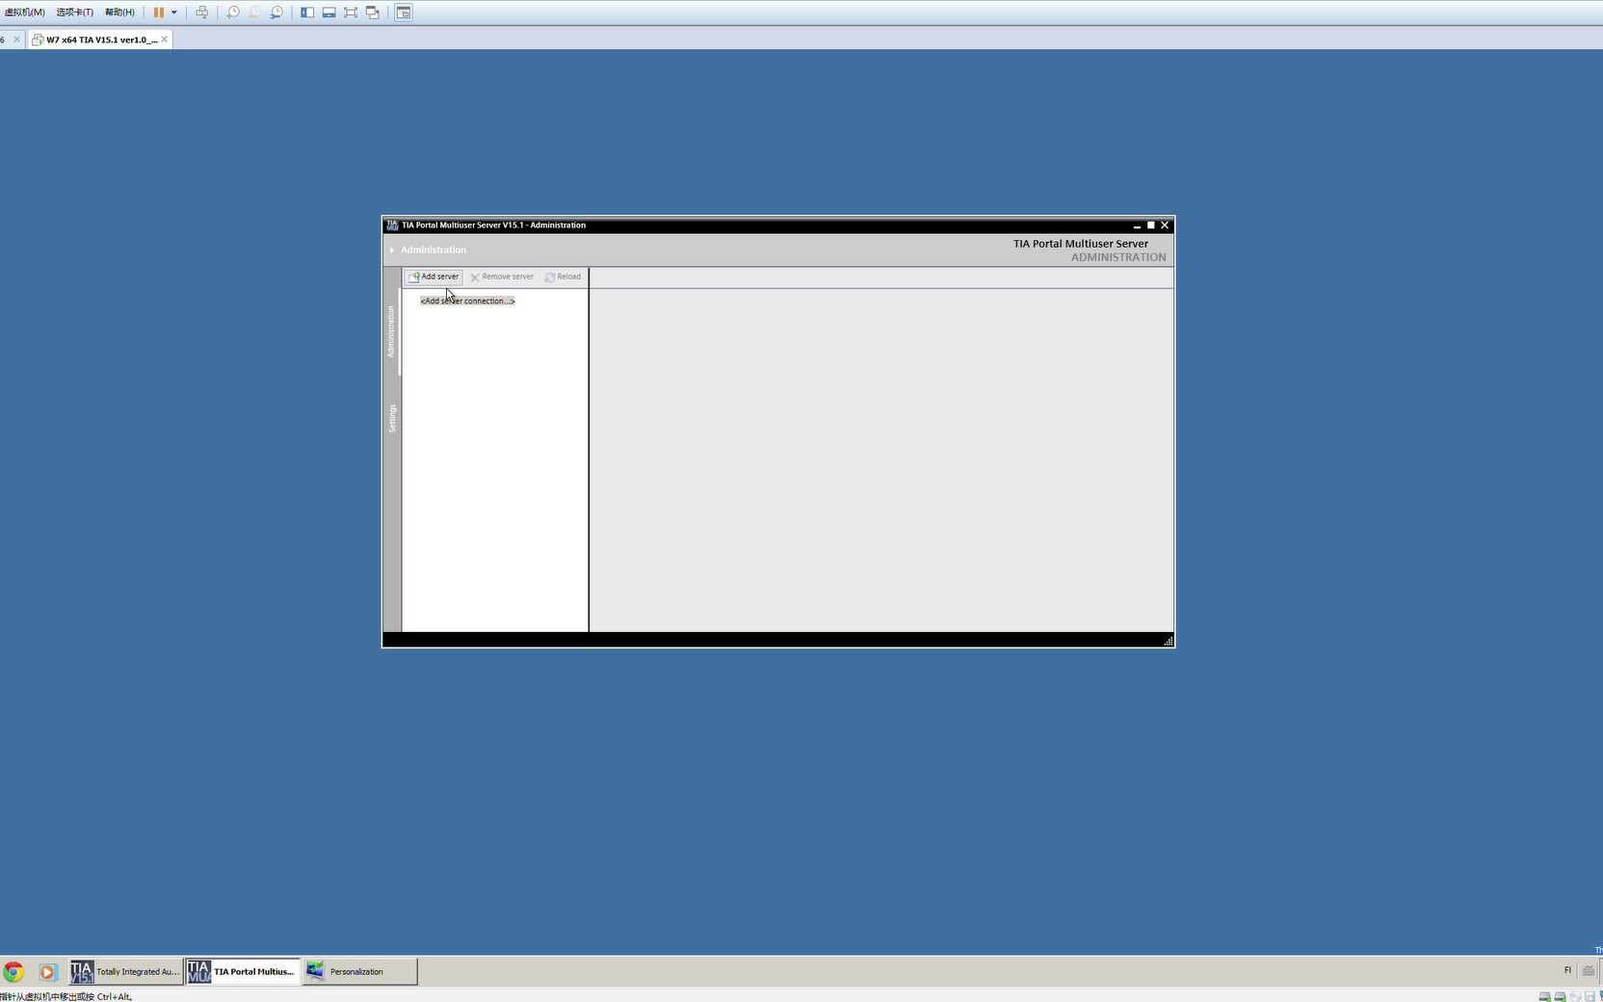This screenshot has width=1603, height=1002.
Task: Click the resize grip in window corner
Action: (x=1169, y=641)
